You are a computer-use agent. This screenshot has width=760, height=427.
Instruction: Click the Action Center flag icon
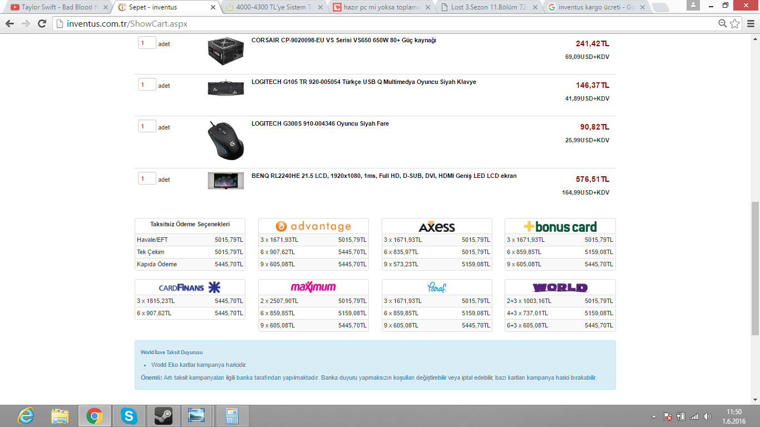tap(667, 416)
